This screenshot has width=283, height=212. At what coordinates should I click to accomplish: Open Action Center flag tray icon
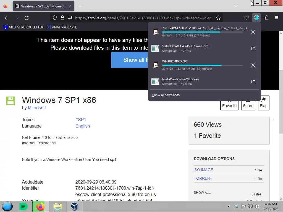point(243,206)
